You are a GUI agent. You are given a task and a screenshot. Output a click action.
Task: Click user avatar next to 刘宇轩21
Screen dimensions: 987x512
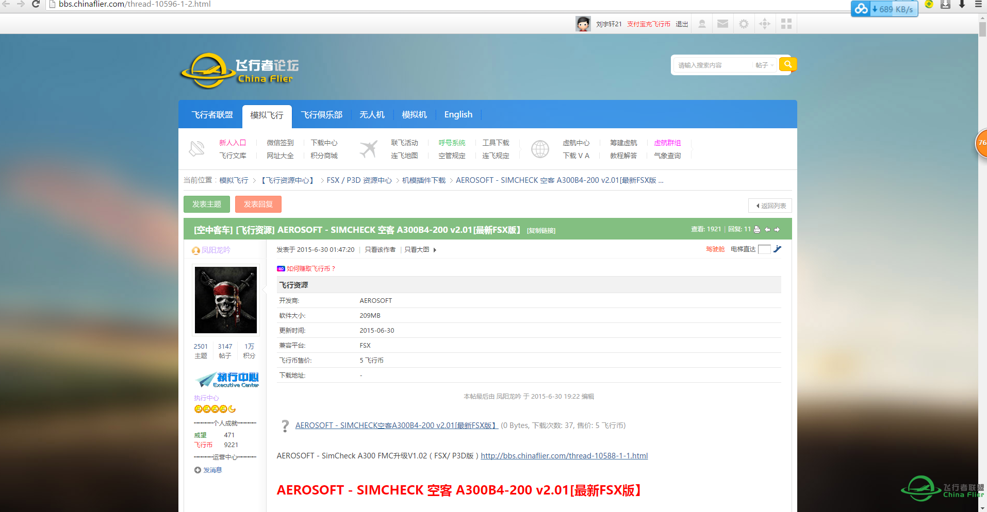click(583, 24)
